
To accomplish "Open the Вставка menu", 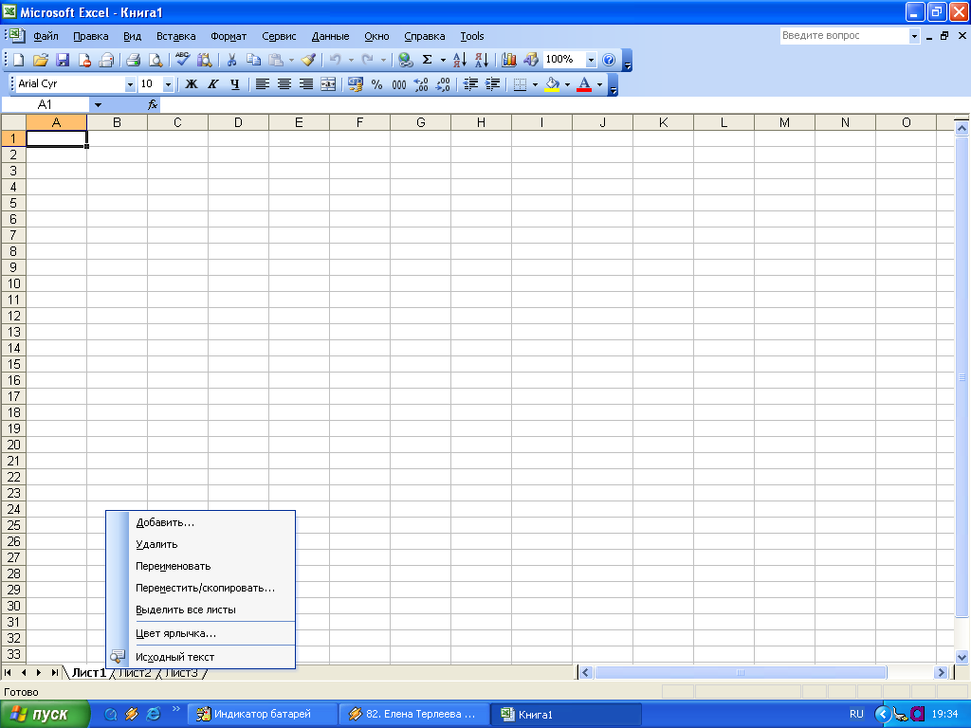I will [175, 37].
